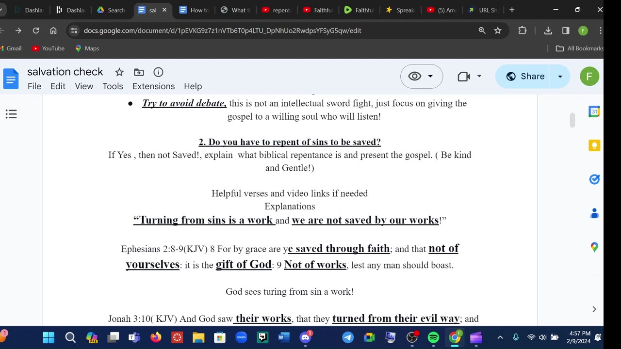Open File Explorer from taskbar

point(198,337)
